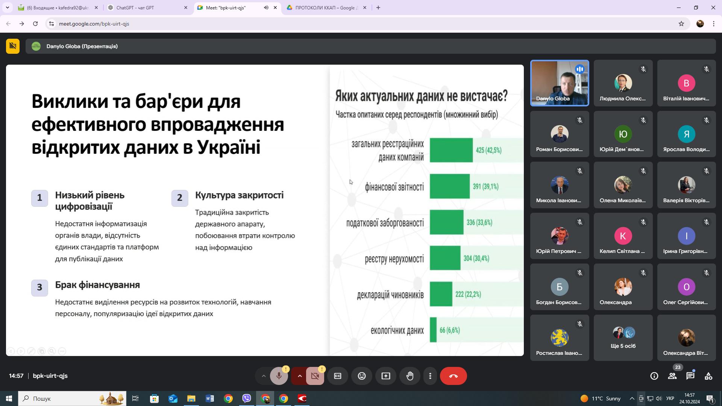722x406 pixels.
Task: Raise hand in the meeting
Action: (x=410, y=376)
